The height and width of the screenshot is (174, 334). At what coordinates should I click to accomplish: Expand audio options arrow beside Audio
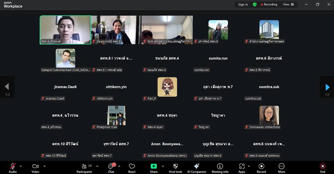click(x=21, y=166)
